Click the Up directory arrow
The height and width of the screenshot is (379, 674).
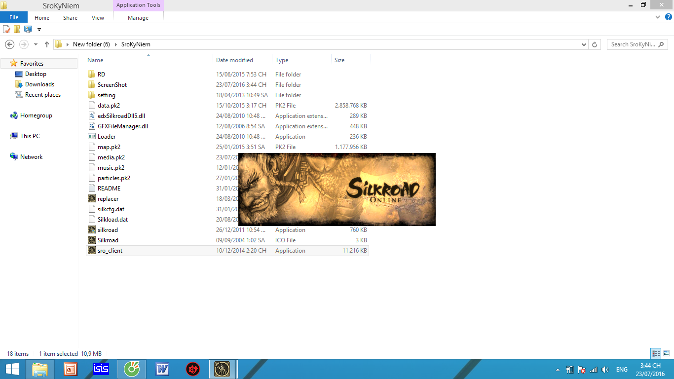point(47,44)
